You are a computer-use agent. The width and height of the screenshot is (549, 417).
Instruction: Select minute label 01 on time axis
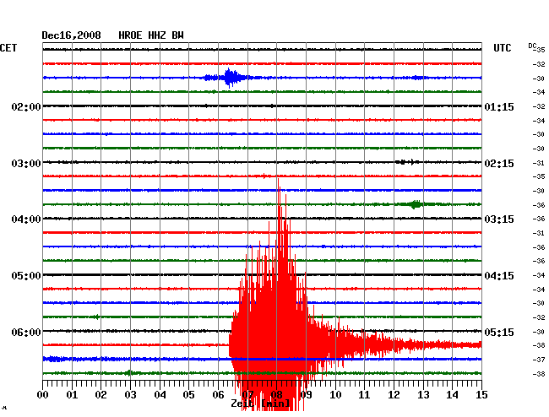tap(72, 394)
